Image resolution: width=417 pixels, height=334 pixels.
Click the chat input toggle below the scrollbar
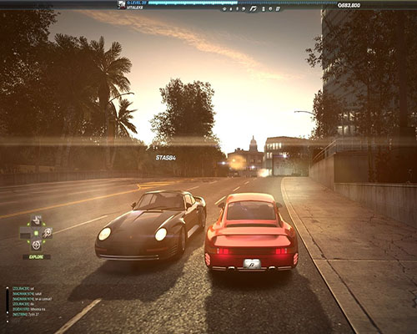(x=8, y=321)
